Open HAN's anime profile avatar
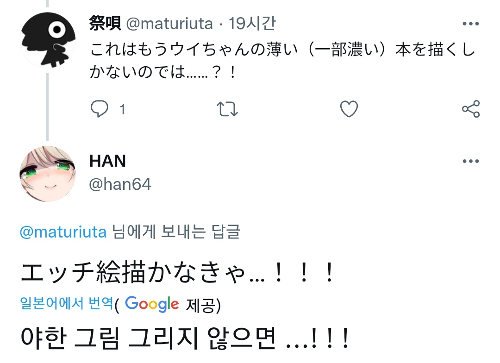The width and height of the screenshot is (500, 363). click(48, 174)
